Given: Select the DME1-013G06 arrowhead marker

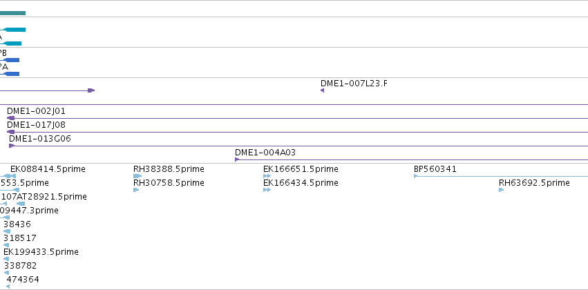Looking at the screenshot, I should pyautogui.click(x=12, y=146).
